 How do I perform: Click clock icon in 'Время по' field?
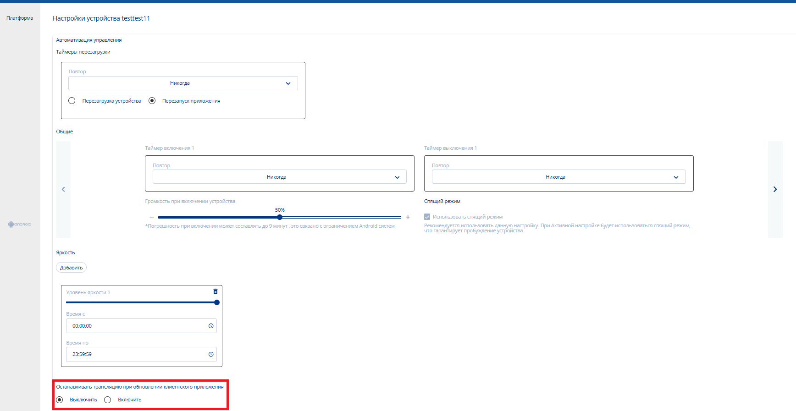[x=211, y=354]
